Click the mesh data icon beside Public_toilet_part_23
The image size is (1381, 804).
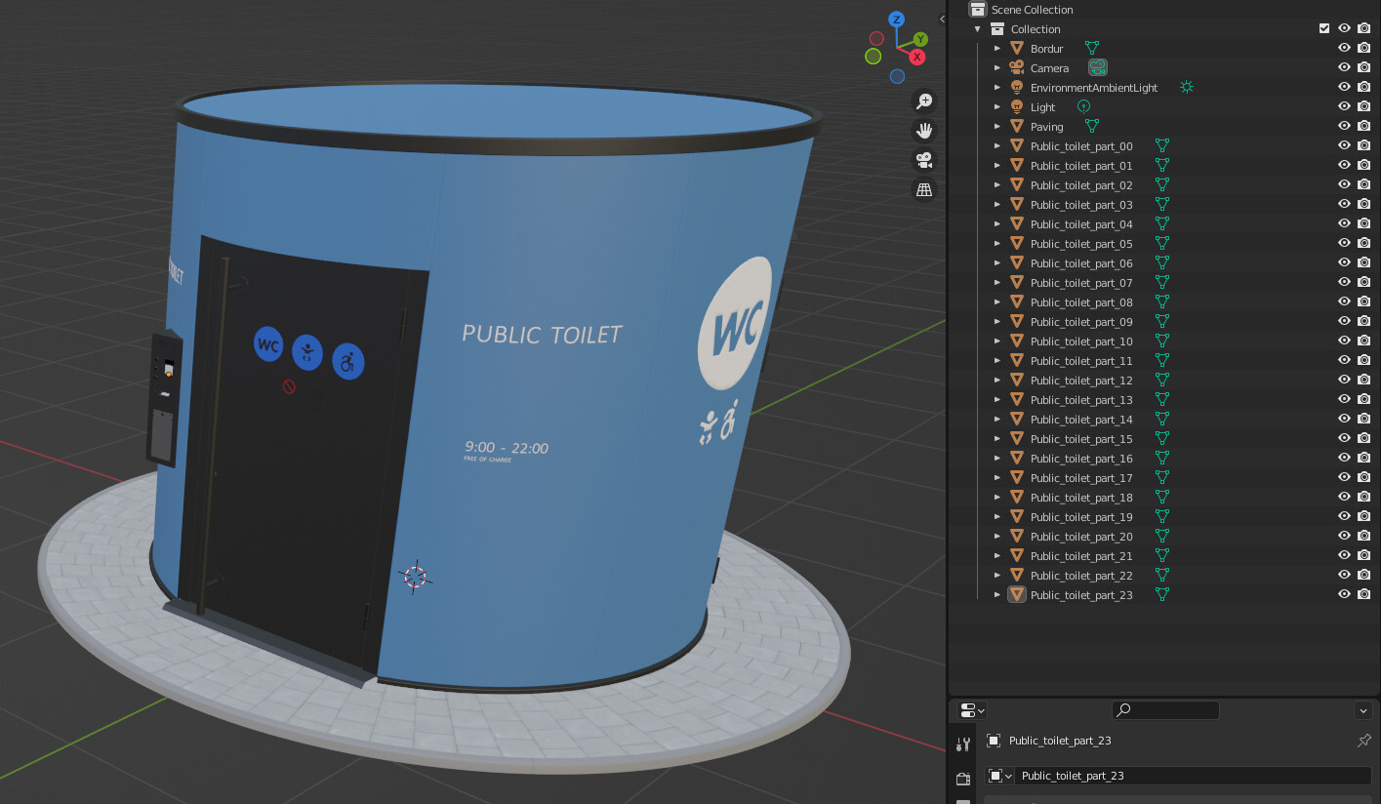(x=1162, y=595)
